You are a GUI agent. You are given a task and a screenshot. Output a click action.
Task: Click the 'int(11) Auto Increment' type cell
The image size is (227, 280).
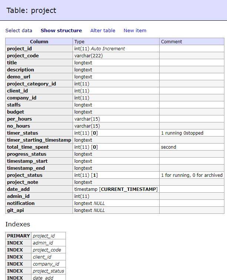(116, 48)
